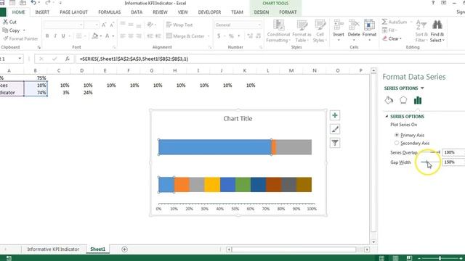Click the Sort & Filter icon
The width and height of the screenshot is (465, 261).
click(421, 25)
